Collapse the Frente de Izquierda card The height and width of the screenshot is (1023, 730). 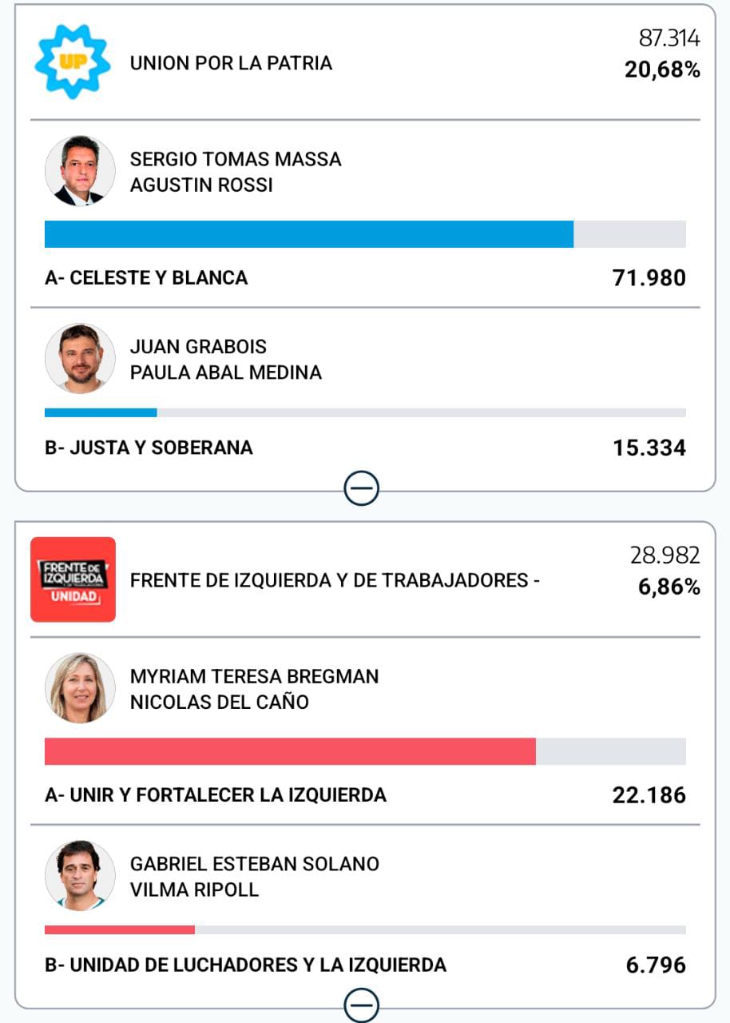coord(362,1005)
